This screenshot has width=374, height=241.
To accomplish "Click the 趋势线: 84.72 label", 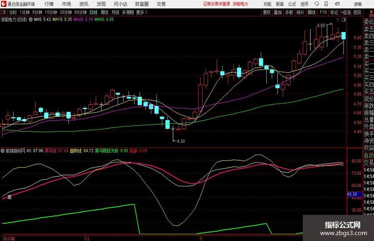I will (82, 151).
